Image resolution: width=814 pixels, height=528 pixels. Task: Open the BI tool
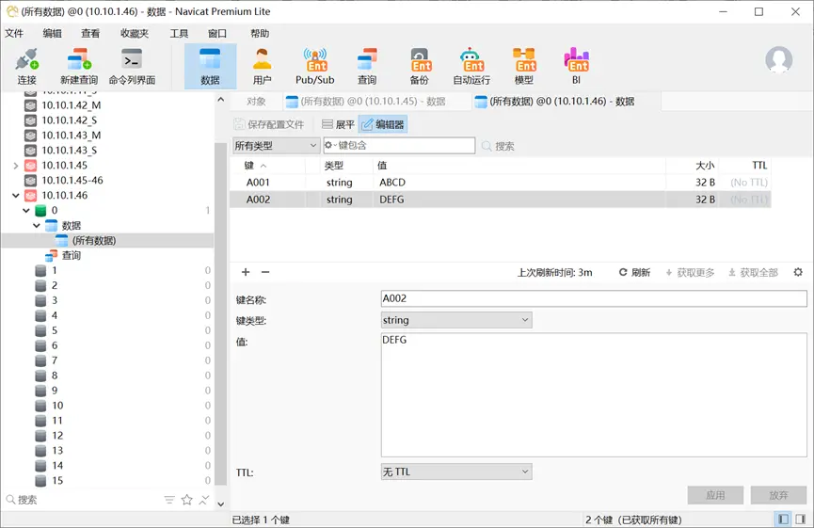coord(576,66)
